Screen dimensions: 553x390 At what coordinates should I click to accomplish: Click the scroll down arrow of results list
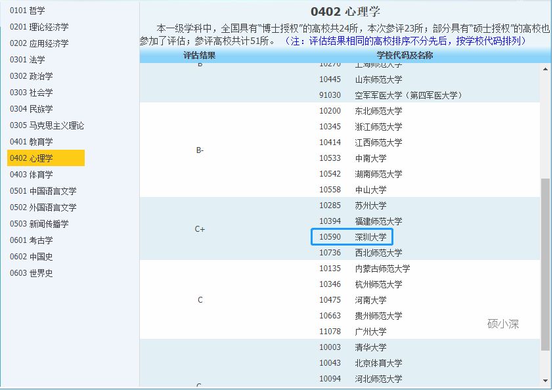point(545,381)
